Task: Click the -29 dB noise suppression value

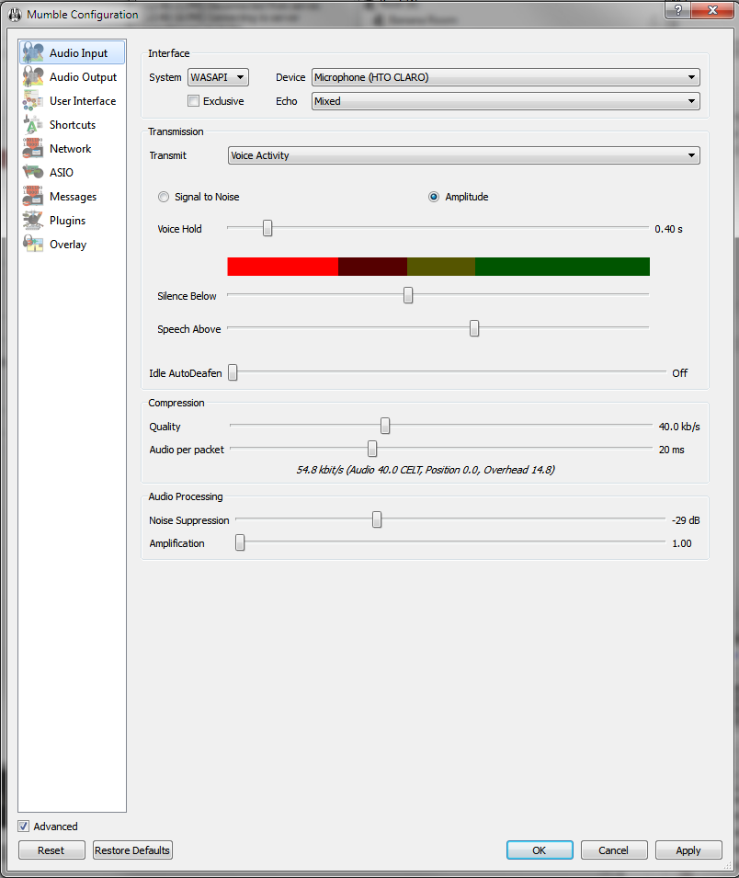Action: pos(686,520)
